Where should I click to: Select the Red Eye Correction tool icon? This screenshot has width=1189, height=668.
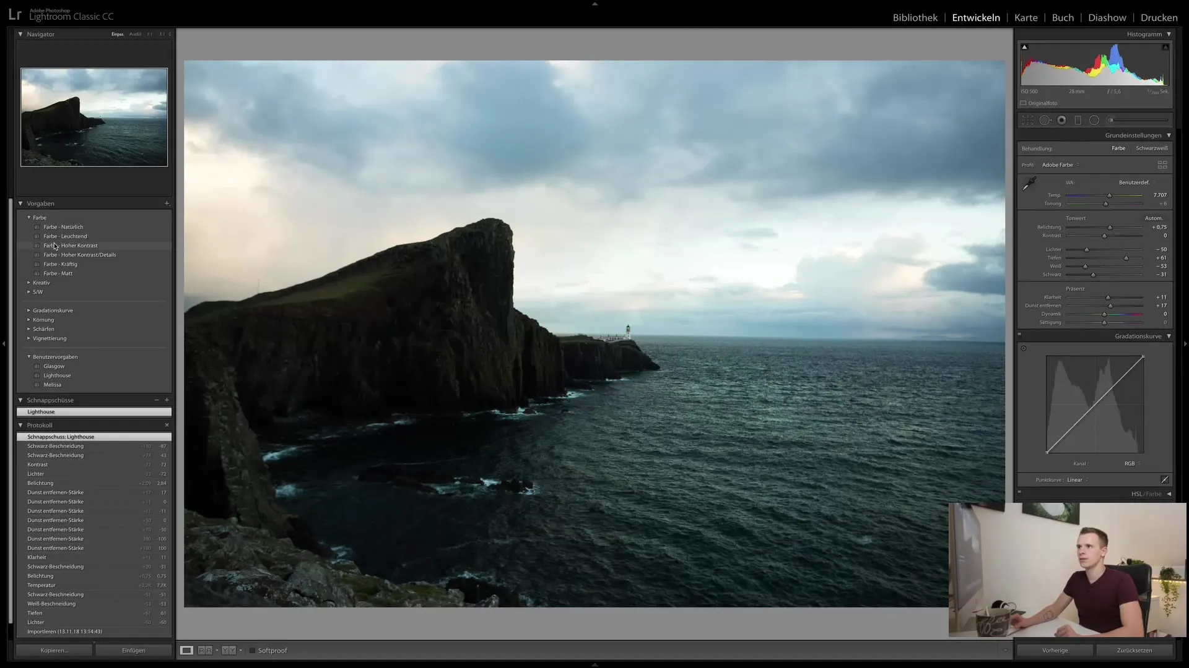(x=1061, y=120)
